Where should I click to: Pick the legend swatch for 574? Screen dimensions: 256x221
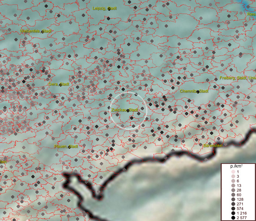tap(233, 208)
